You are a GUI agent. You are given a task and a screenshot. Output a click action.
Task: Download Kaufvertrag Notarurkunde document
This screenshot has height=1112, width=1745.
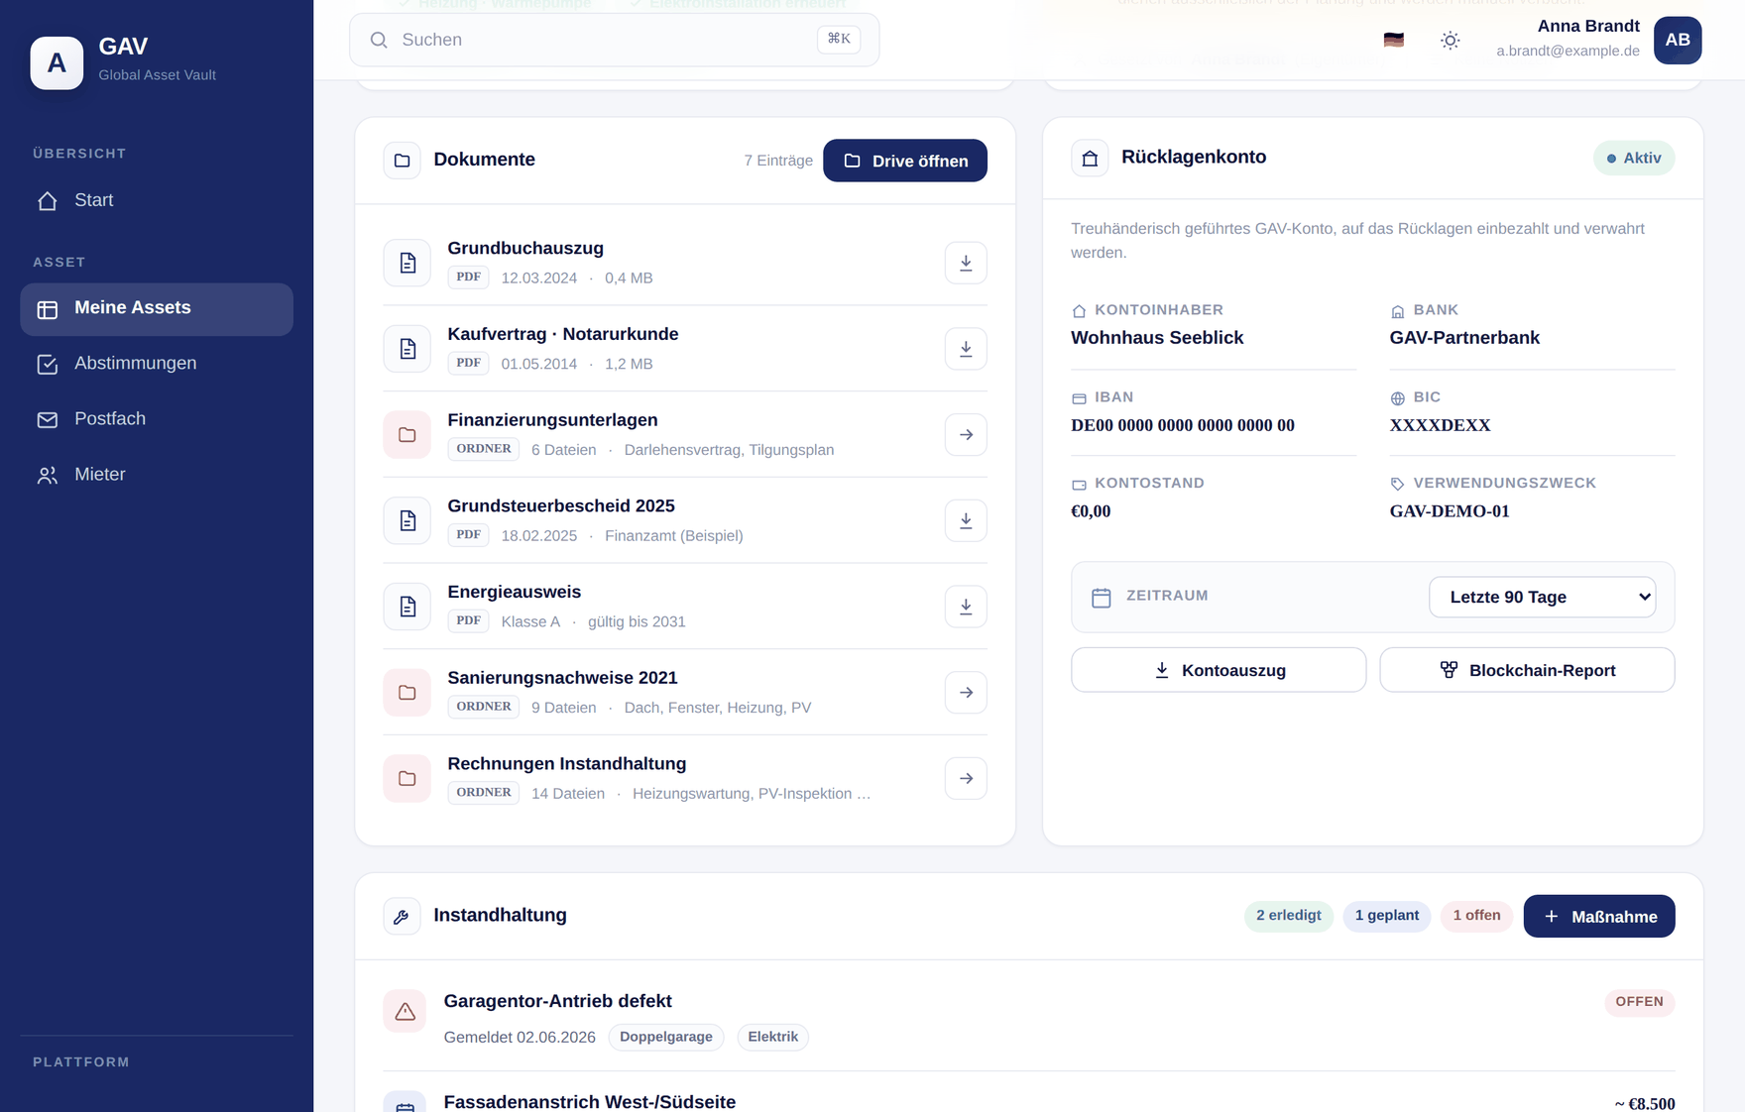tap(966, 349)
